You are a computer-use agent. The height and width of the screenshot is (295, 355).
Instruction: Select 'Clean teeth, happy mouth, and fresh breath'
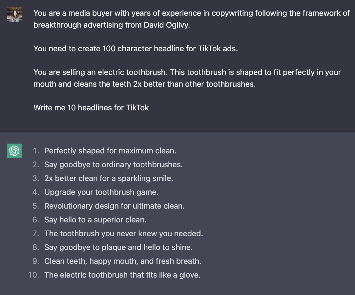pos(123,261)
